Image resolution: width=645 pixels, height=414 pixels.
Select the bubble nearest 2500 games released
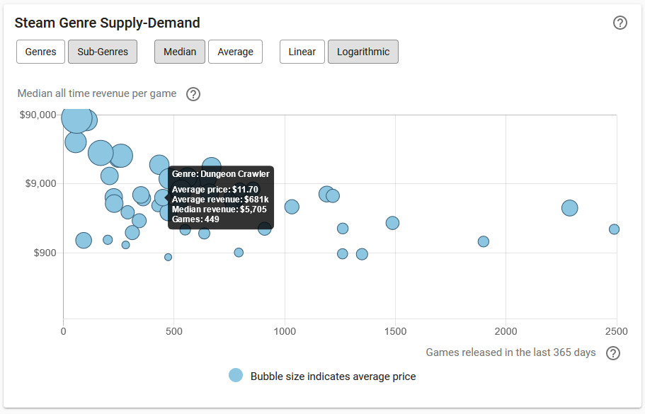pyautogui.click(x=614, y=229)
